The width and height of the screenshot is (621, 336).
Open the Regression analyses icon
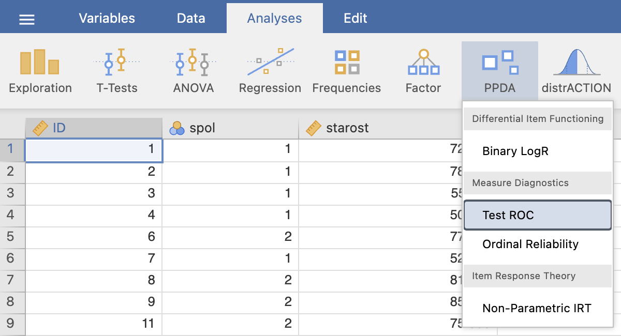point(270,72)
